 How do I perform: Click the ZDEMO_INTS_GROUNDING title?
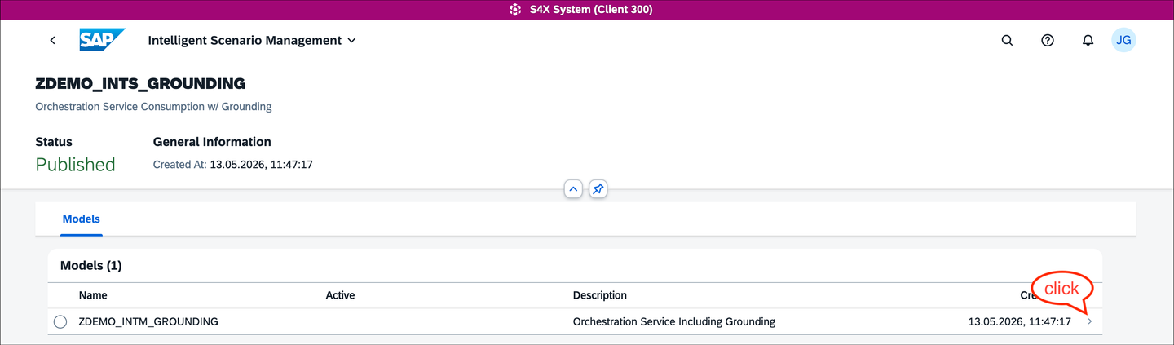coord(140,83)
